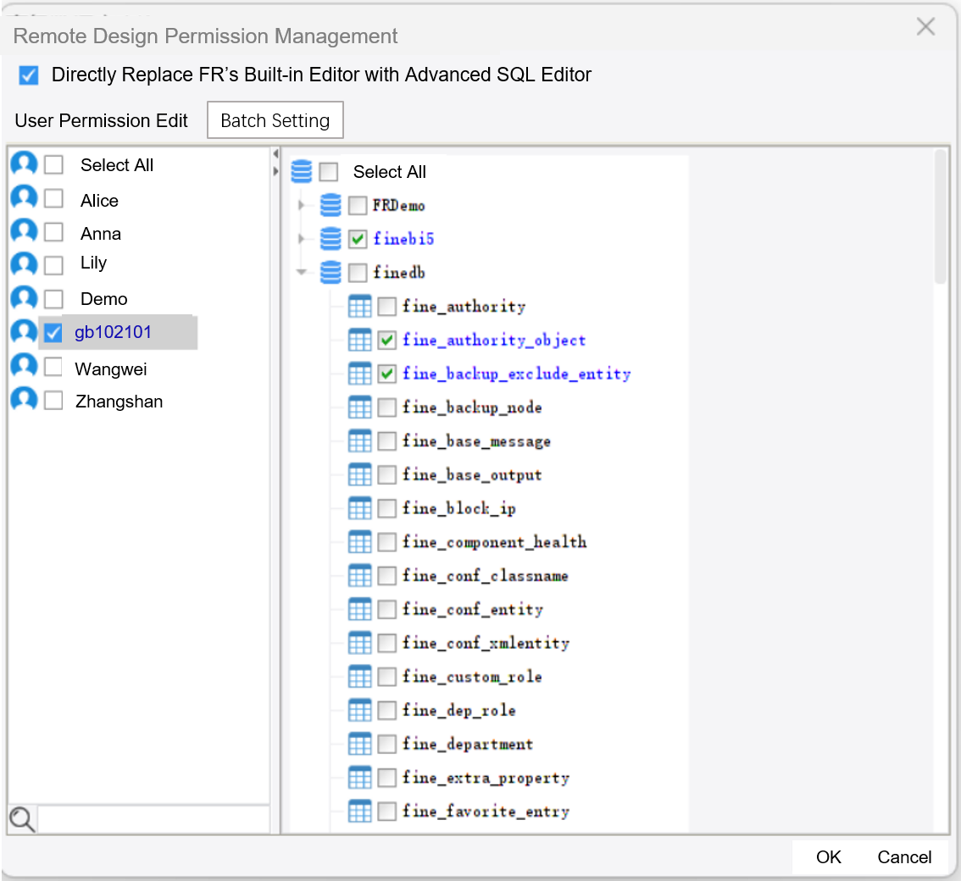Click the OK button
This screenshot has height=881, width=961.
click(x=829, y=856)
